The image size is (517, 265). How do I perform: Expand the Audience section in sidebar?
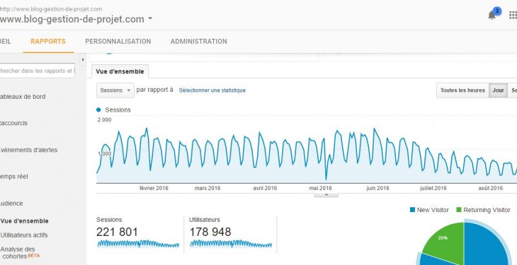click(x=11, y=204)
